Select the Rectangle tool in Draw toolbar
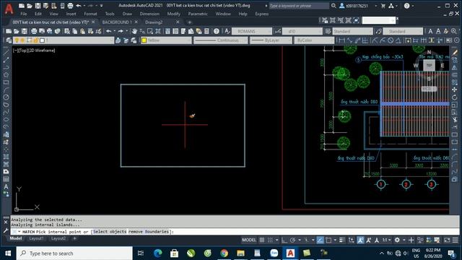 coord(6,82)
